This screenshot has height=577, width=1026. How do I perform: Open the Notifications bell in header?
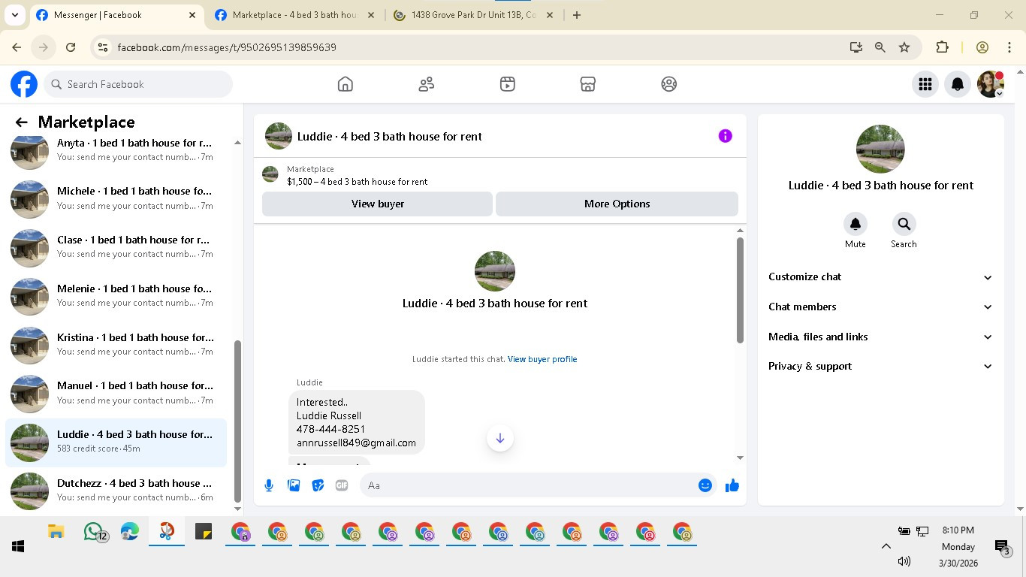(x=958, y=84)
